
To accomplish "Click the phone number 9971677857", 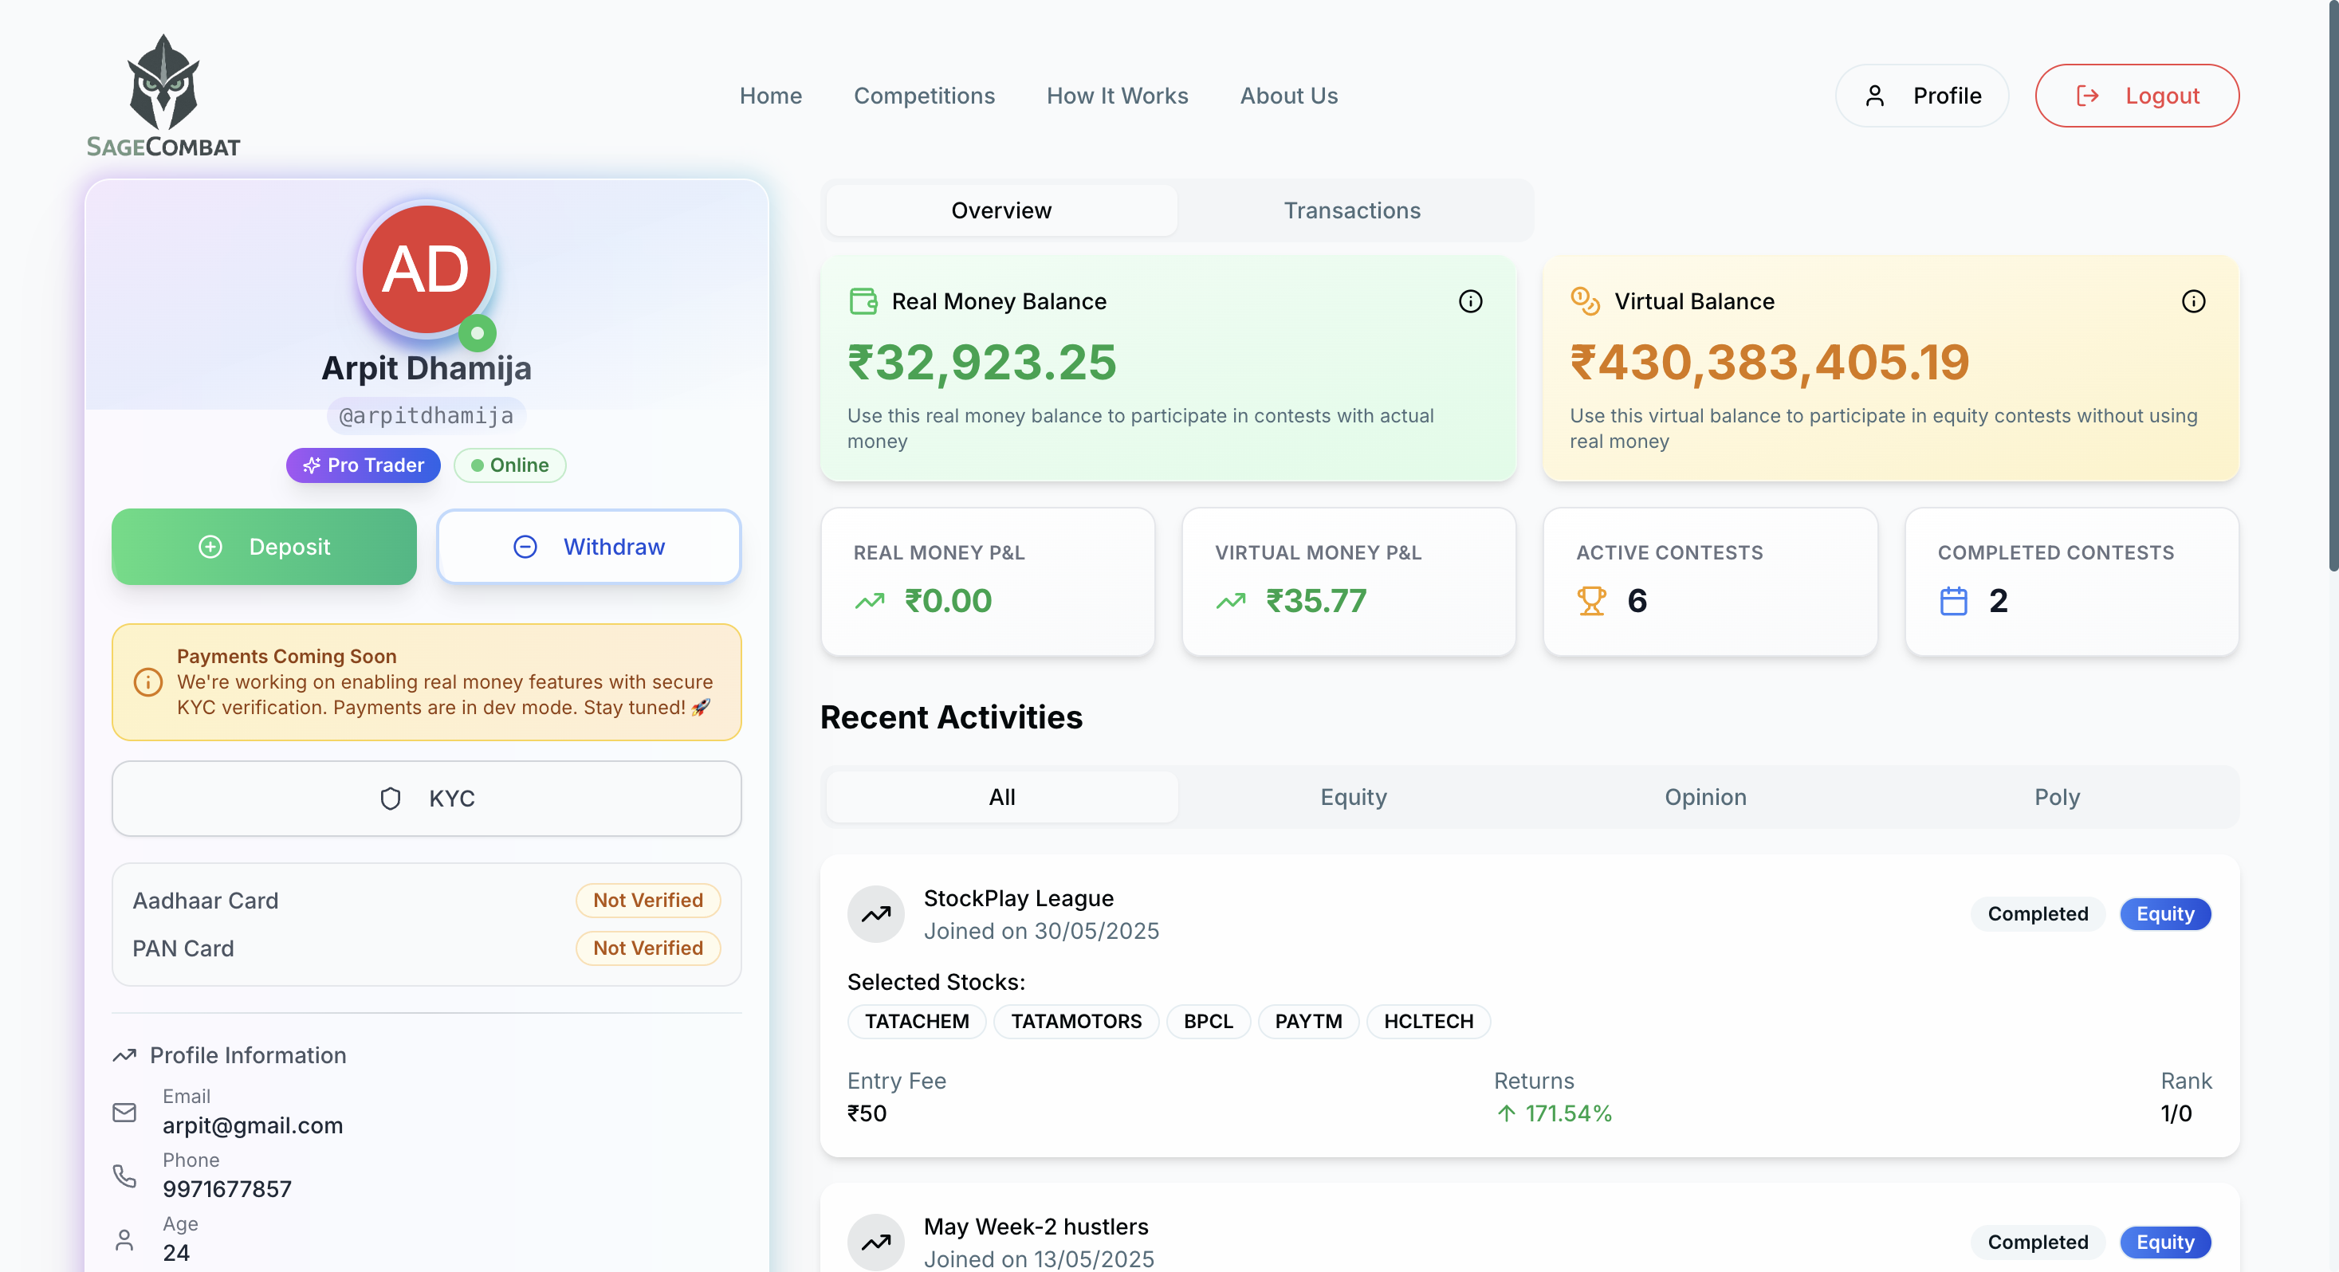I will coord(227,1189).
